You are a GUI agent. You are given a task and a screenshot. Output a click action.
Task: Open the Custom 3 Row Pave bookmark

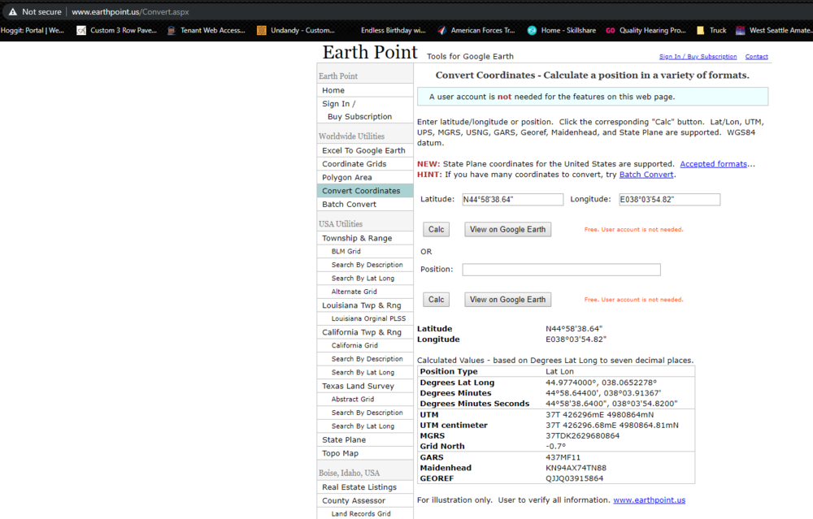tap(116, 31)
